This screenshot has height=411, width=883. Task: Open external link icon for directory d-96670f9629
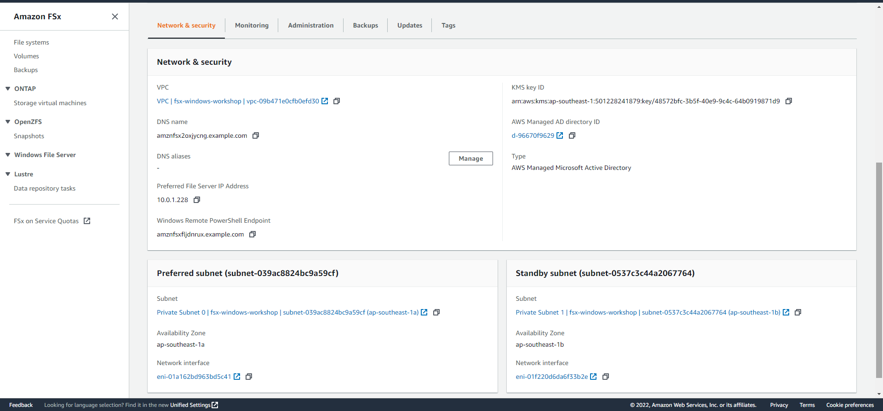[x=560, y=135]
